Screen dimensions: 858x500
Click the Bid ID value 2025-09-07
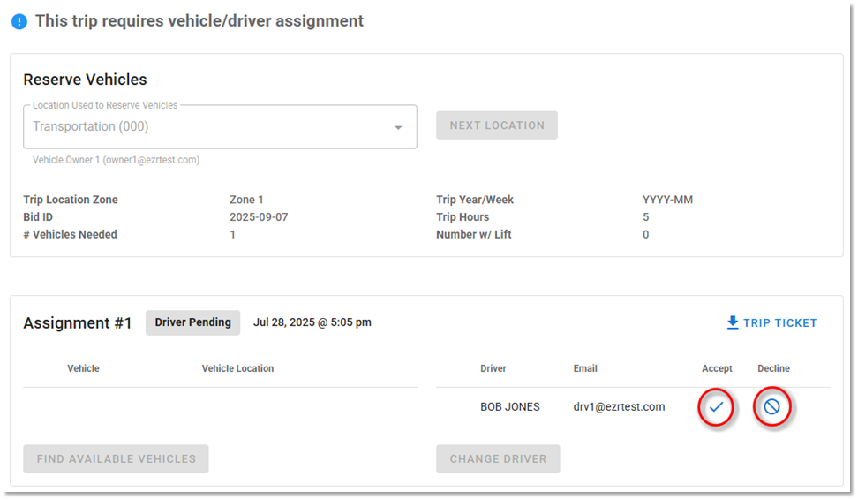259,216
